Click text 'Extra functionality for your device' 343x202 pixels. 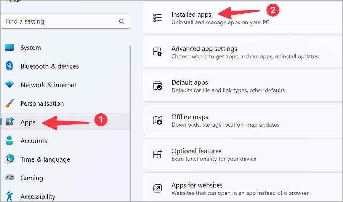[x=214, y=159]
